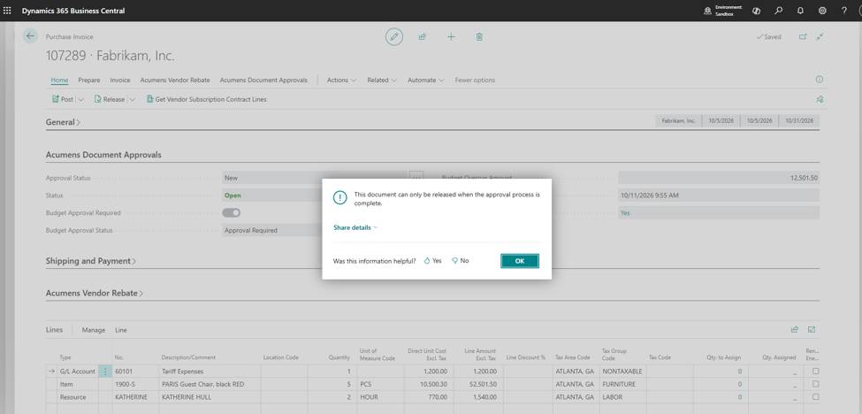The image size is (862, 414).
Task: Click the FURNITURE tax group cell
Action: point(623,384)
